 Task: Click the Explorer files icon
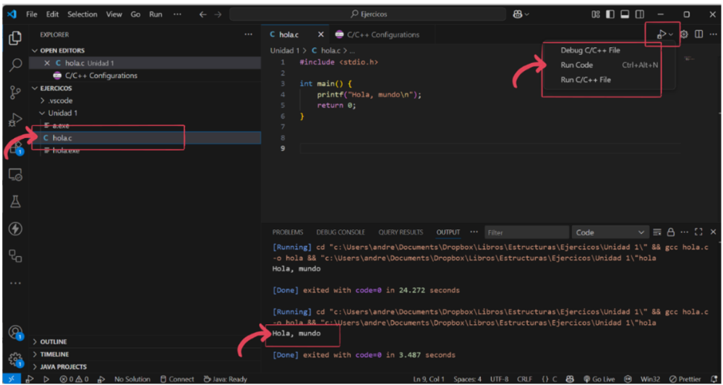pos(15,38)
